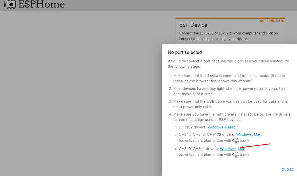Click the No port selected dialog title
This screenshot has height=176, width=297.
[x=185, y=52]
